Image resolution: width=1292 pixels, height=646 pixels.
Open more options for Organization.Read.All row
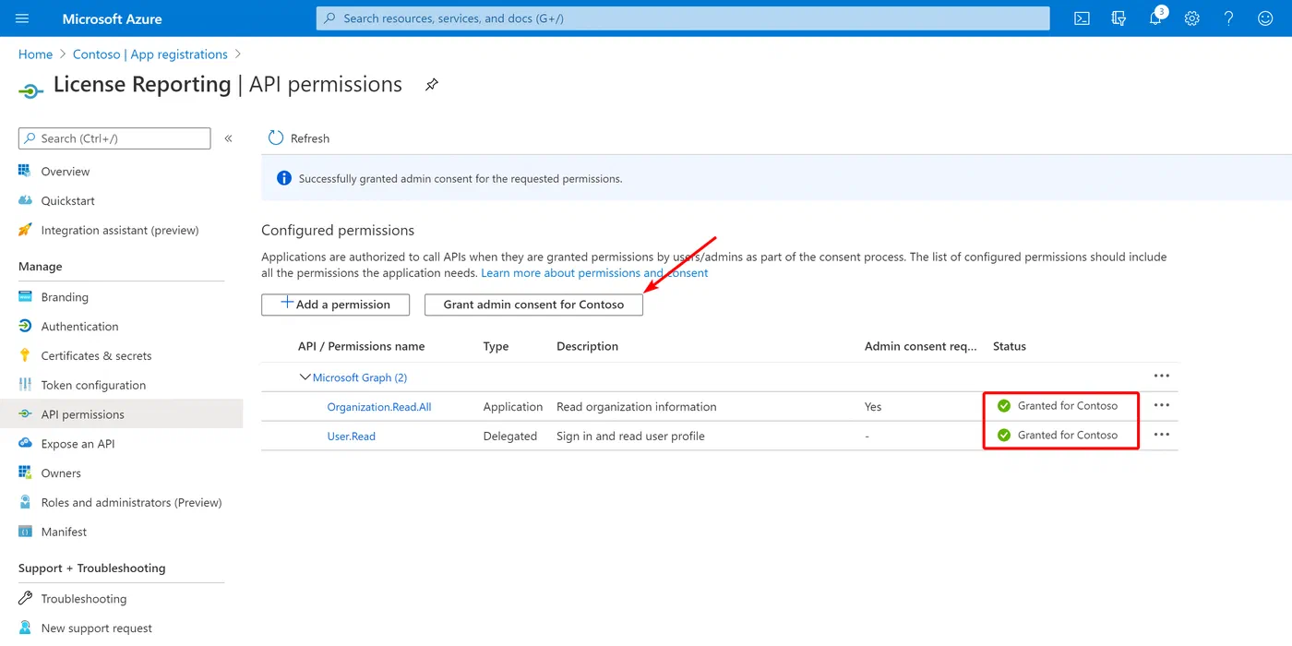click(1162, 405)
